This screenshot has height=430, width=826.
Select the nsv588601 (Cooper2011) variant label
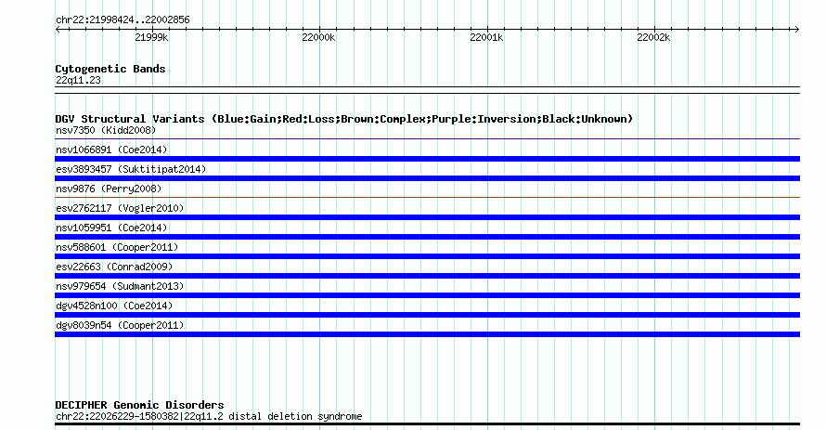point(117,247)
